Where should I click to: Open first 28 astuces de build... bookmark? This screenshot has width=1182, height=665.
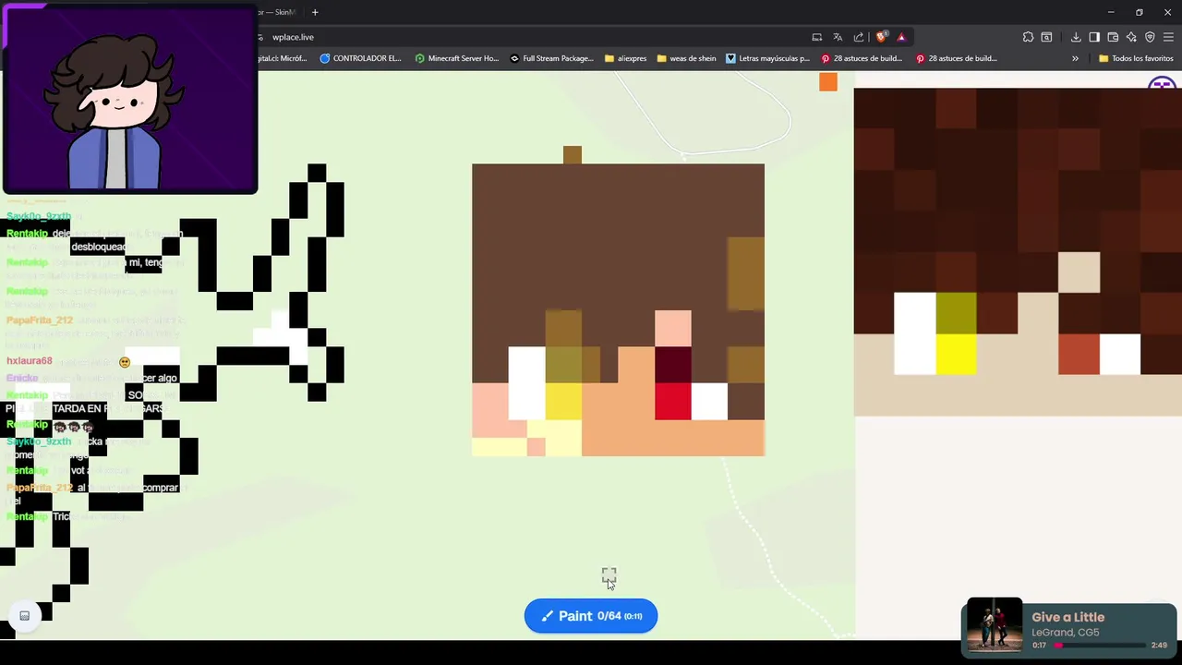862,58
